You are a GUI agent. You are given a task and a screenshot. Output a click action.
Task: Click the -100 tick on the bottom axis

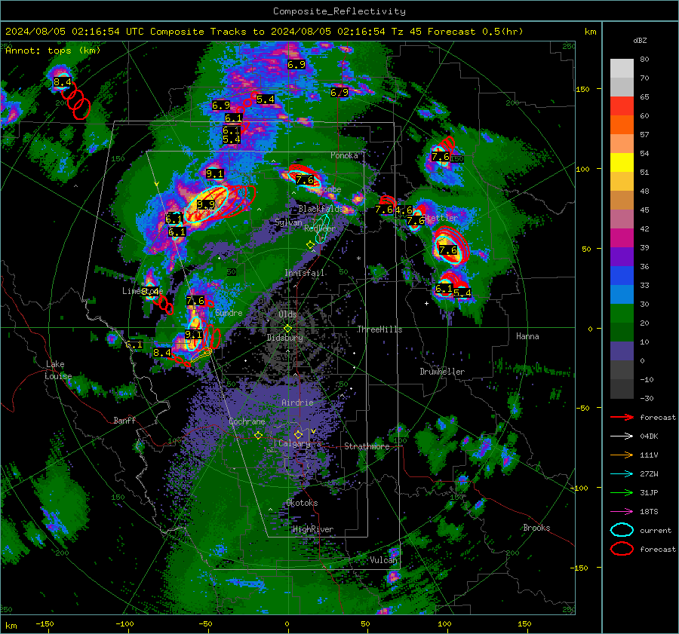124,624
